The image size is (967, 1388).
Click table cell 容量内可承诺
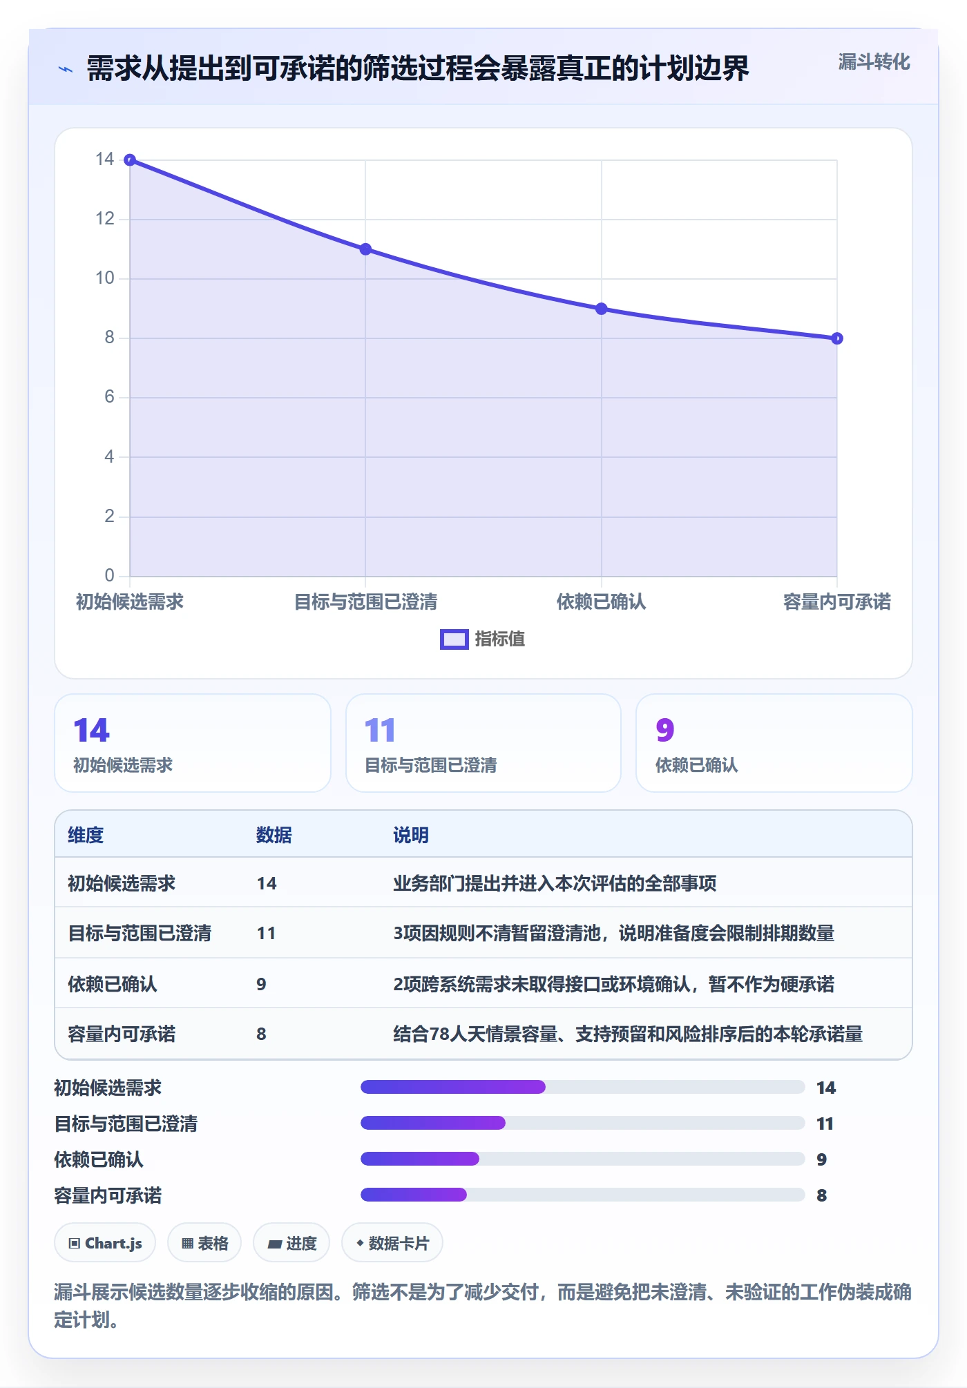(122, 1034)
